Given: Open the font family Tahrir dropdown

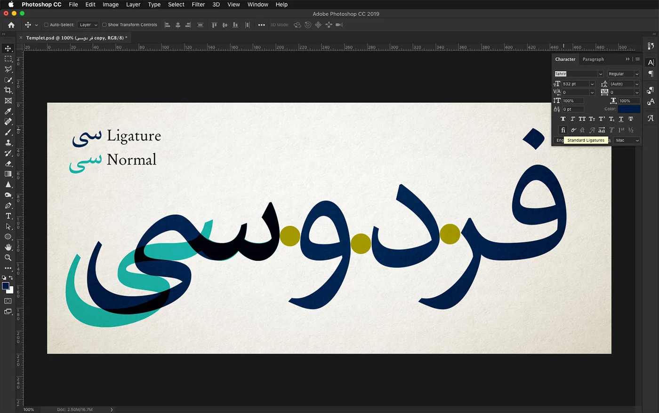Looking at the screenshot, I should pos(601,74).
